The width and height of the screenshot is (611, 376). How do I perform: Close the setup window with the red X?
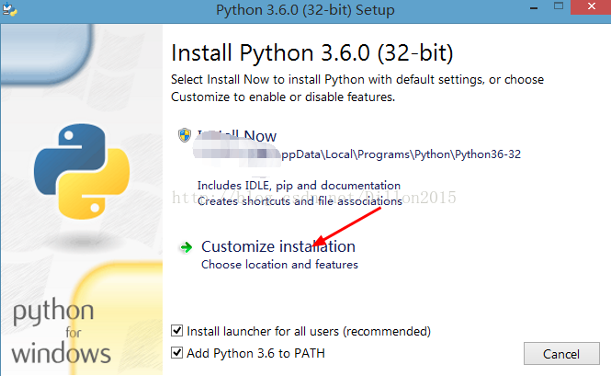[x=591, y=6]
